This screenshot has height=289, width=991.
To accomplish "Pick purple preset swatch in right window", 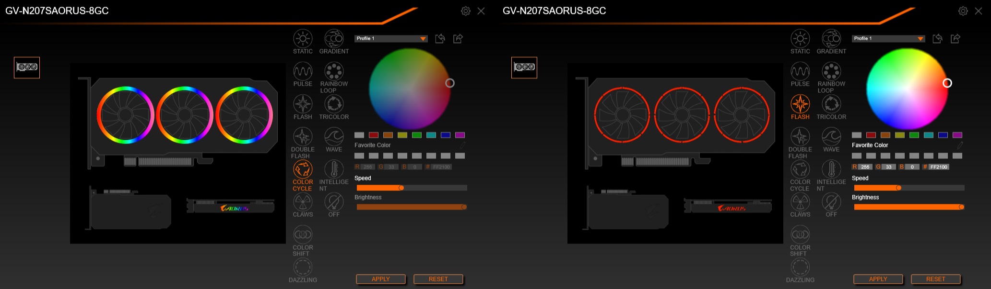I will click(957, 135).
